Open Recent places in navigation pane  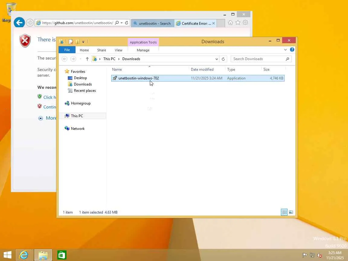point(85,91)
